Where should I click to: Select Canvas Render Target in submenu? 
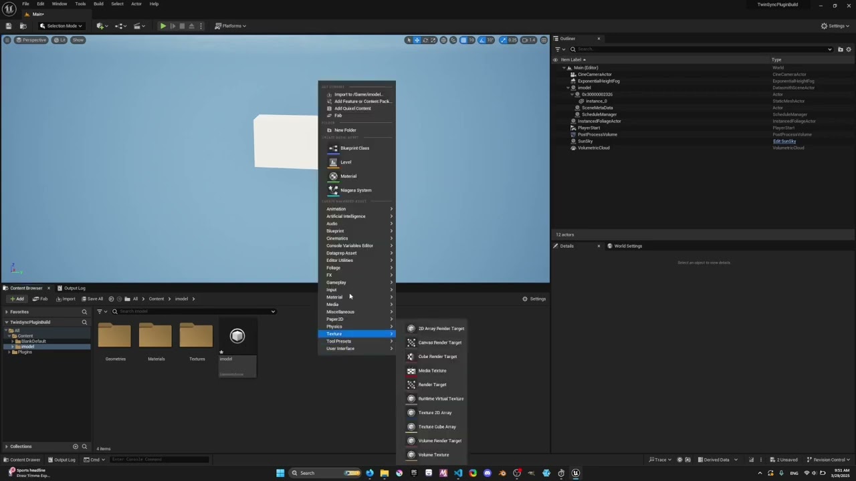point(435,343)
